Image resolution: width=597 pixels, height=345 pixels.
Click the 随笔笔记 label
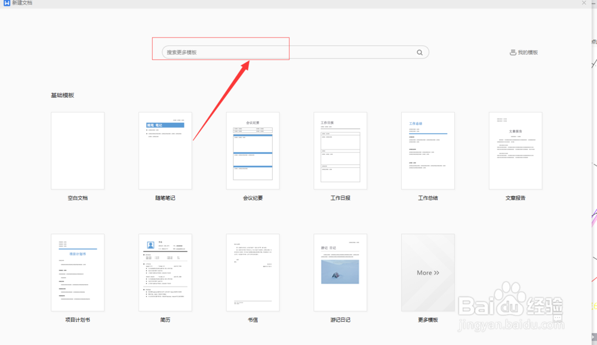[165, 198]
